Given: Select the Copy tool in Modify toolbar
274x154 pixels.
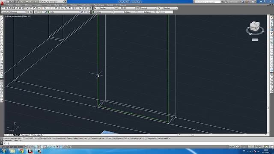Looking at the screenshot, I should [272, 20].
